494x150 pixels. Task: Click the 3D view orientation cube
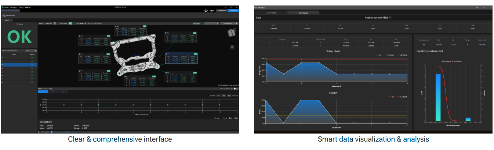(232, 33)
